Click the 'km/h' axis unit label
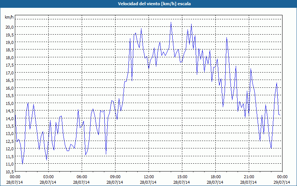The width and height of the screenshot is (297, 186). [x=9, y=17]
